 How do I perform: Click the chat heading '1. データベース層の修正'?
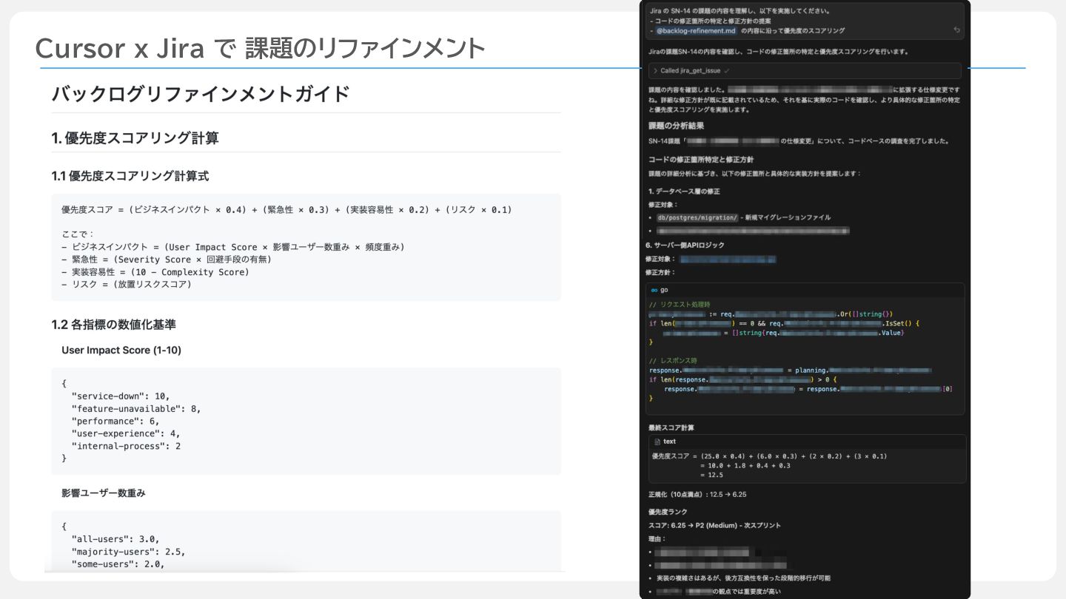click(x=684, y=192)
